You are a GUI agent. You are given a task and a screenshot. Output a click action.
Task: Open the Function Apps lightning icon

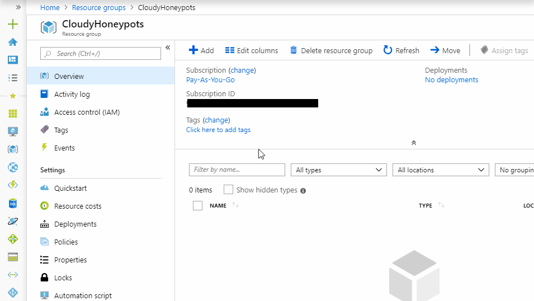13,185
